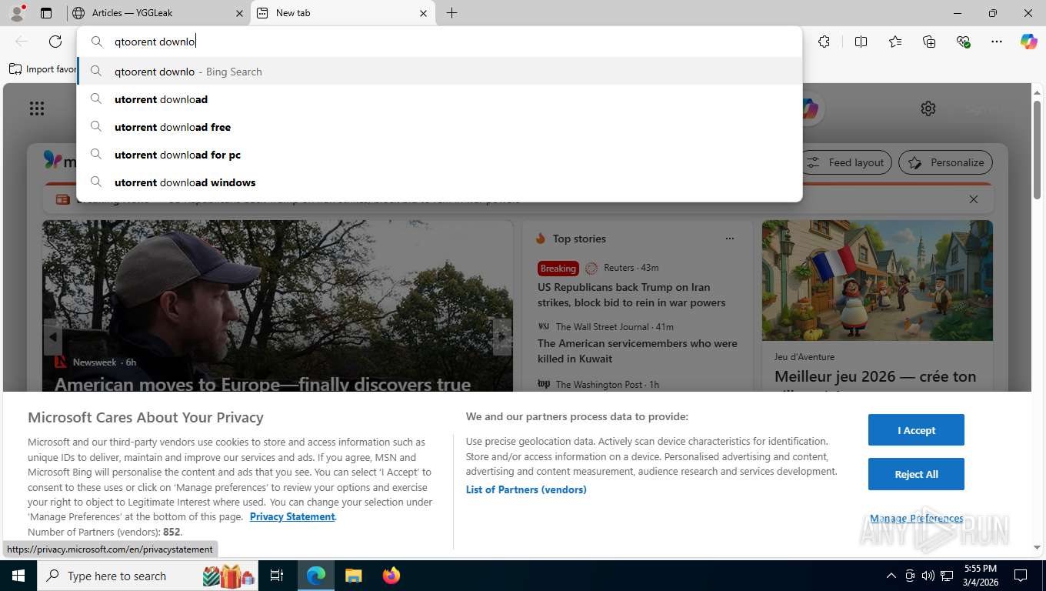Open the volume speaker tray icon

(928, 576)
